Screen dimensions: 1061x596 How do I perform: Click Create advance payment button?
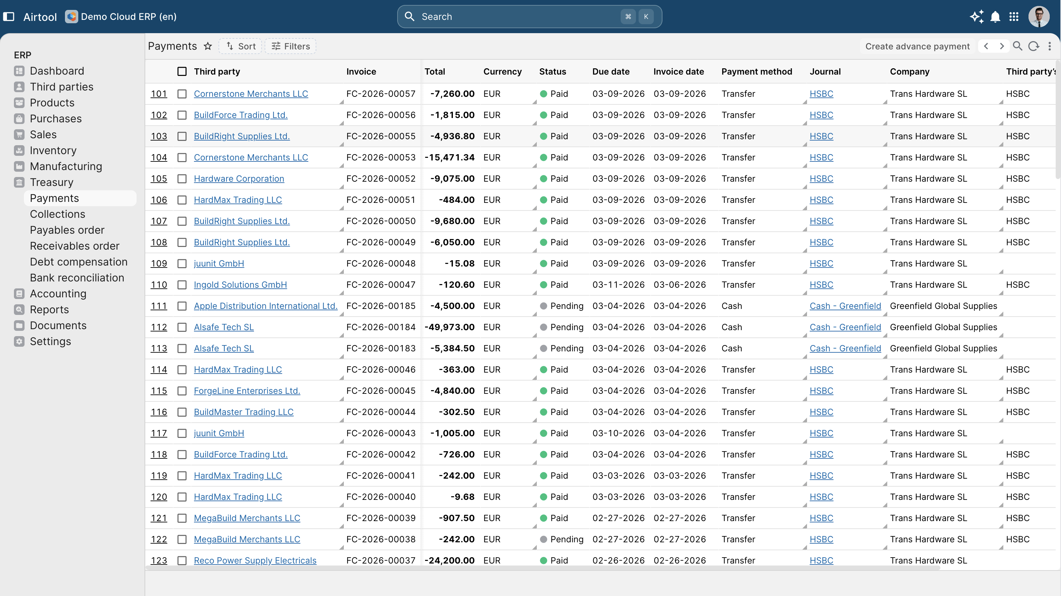(x=917, y=46)
